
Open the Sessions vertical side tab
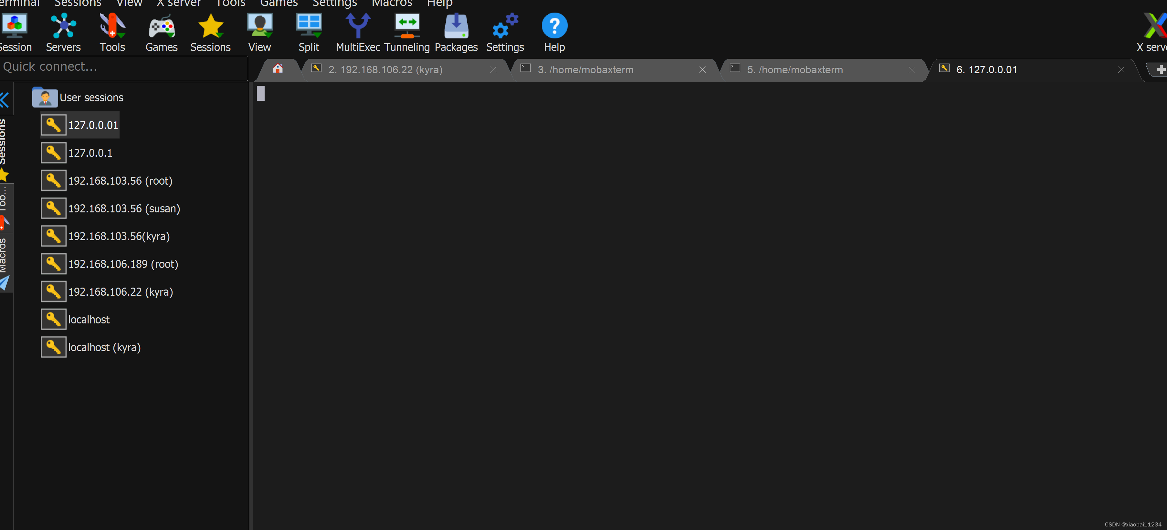point(5,149)
